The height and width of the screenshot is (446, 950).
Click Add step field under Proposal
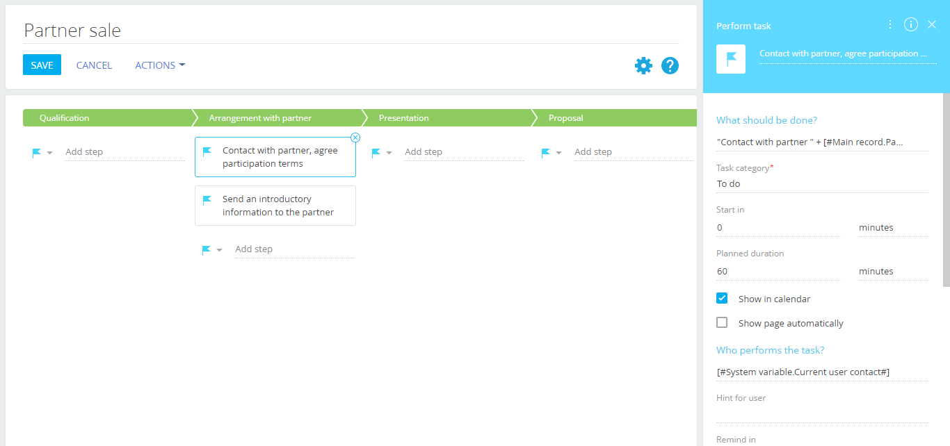(x=634, y=152)
